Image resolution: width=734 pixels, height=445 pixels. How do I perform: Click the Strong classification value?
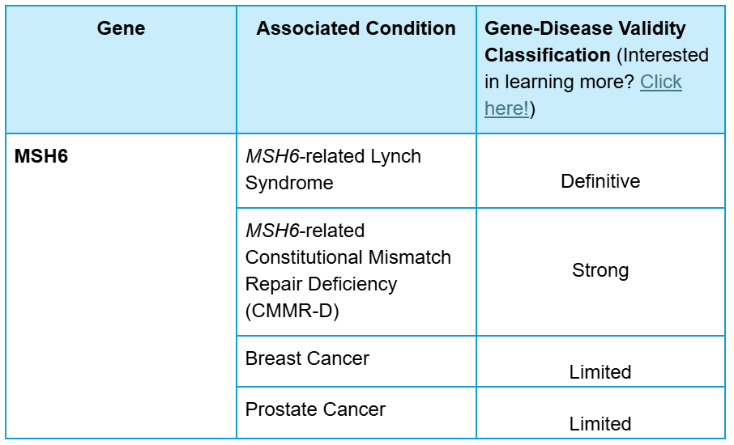pyautogui.click(x=600, y=271)
